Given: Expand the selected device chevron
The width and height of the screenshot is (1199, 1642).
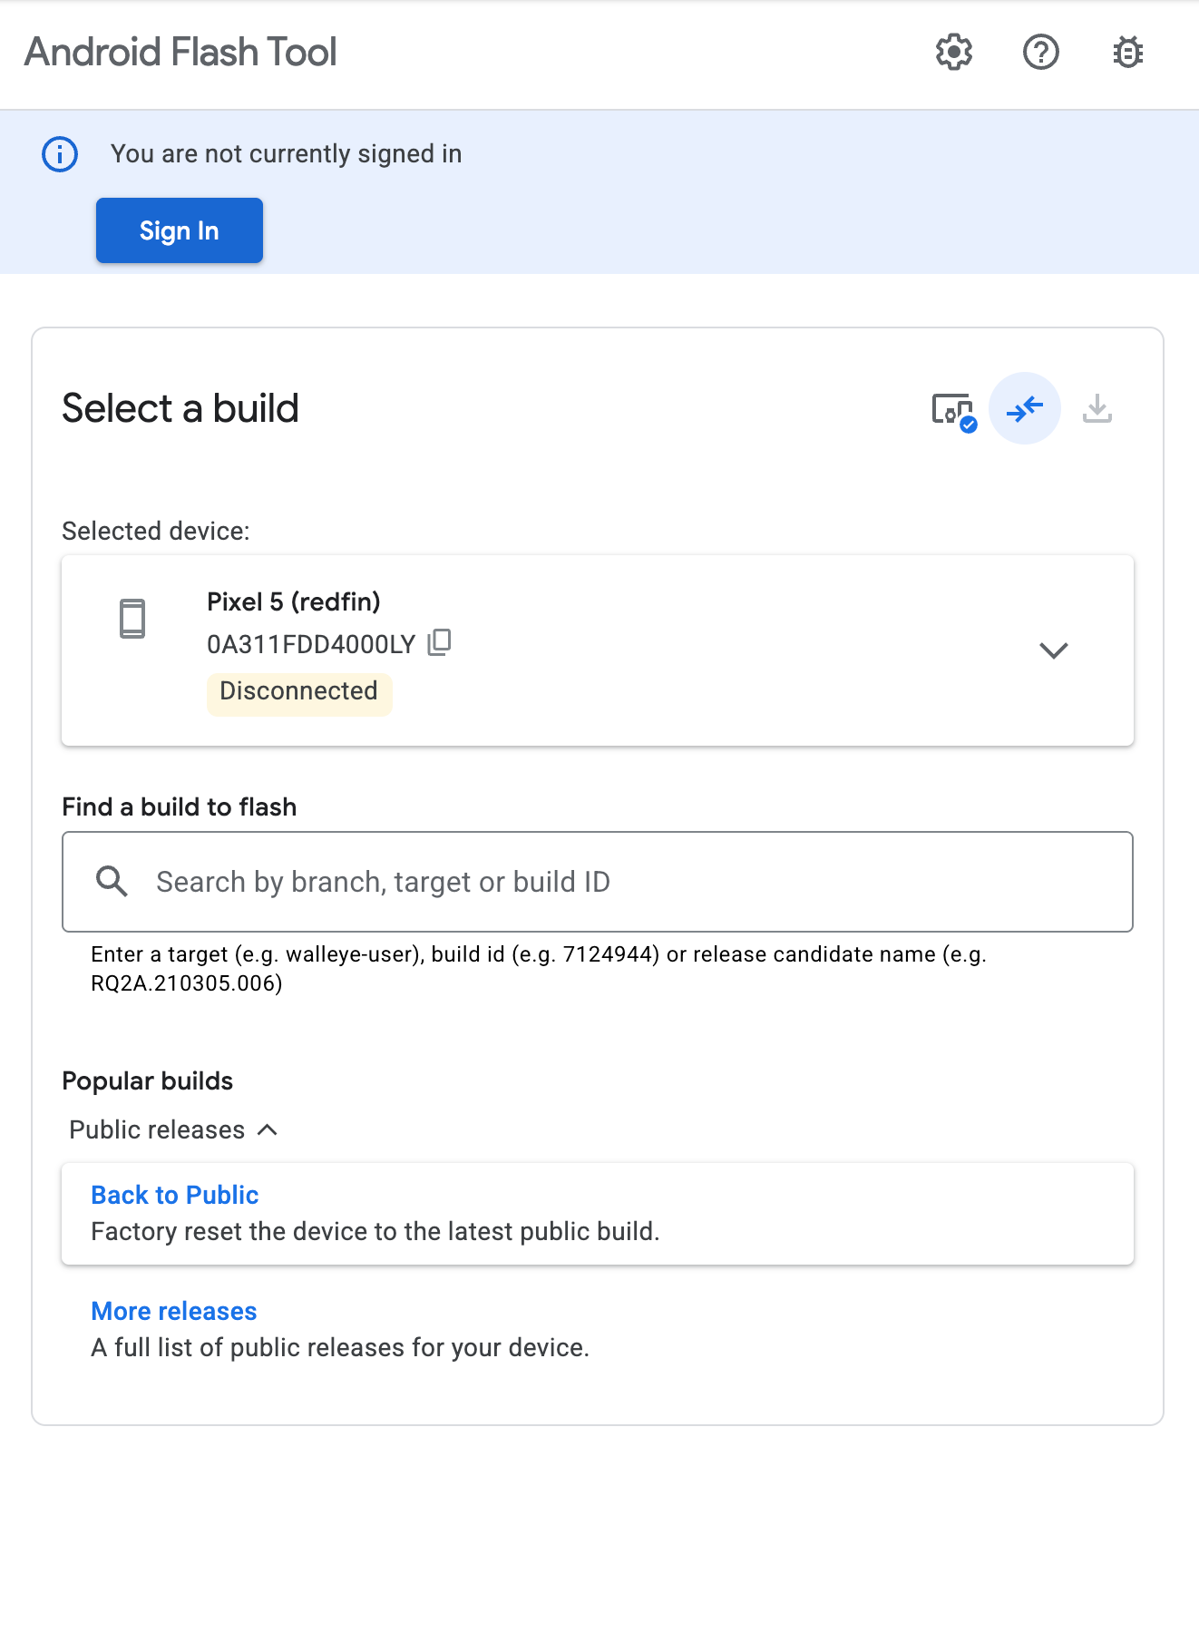Looking at the screenshot, I should click(1053, 650).
